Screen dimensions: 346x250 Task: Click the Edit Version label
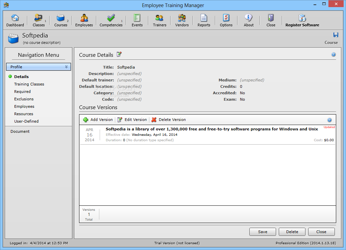[x=136, y=120]
